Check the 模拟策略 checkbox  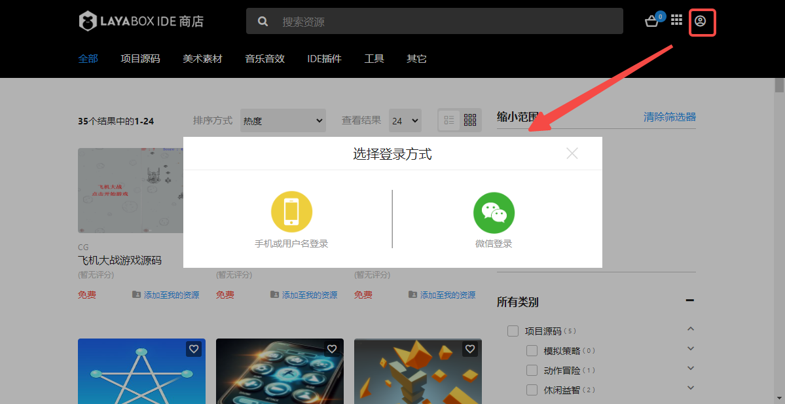coord(532,350)
